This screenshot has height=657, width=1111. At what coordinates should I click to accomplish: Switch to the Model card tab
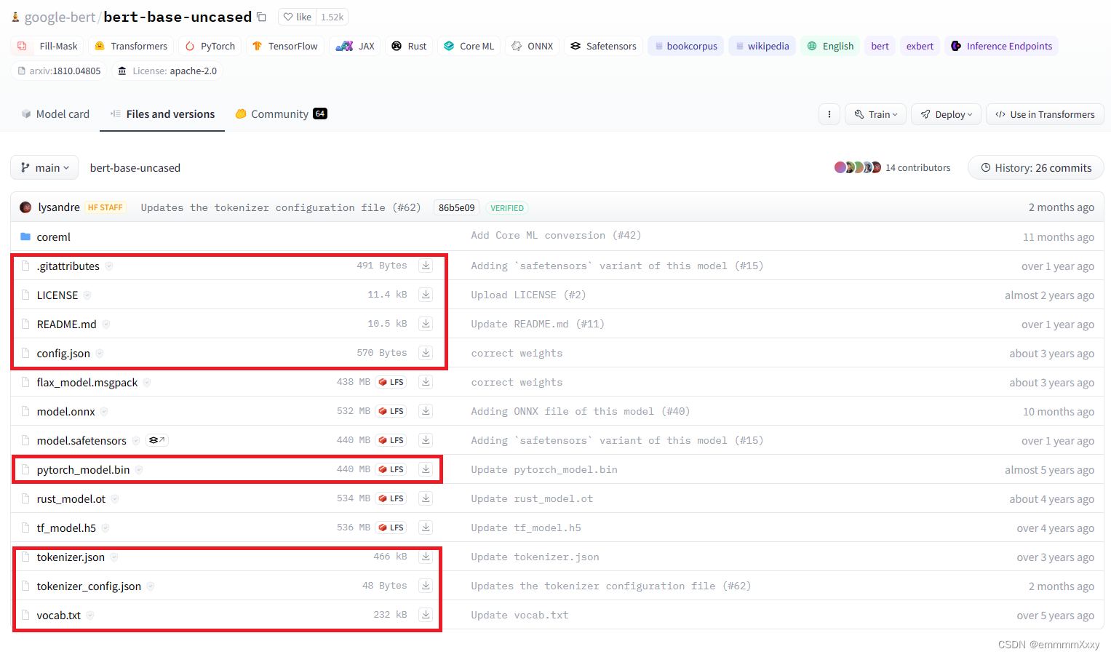[55, 114]
